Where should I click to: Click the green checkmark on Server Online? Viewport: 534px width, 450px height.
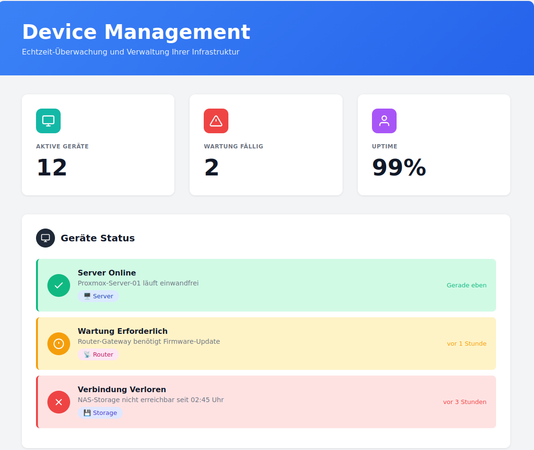point(58,285)
